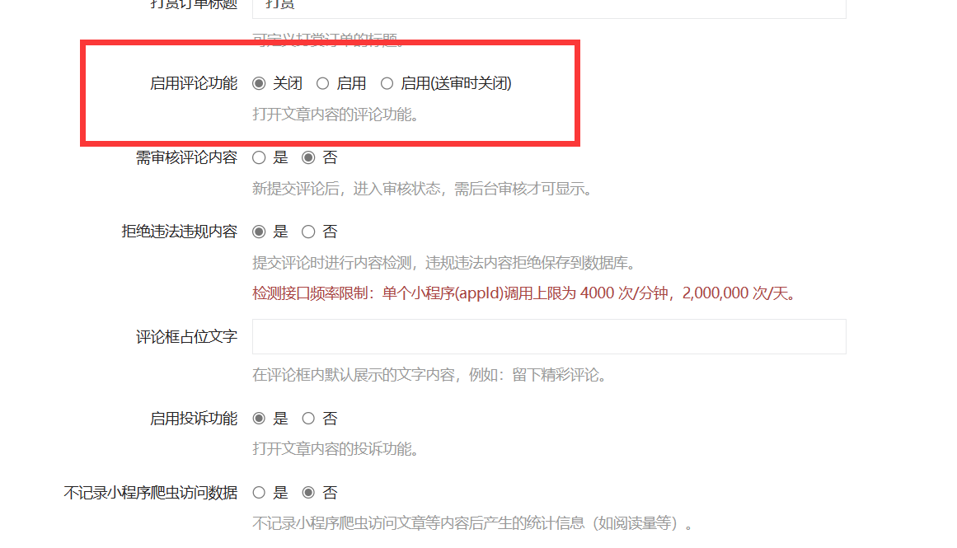Select 否 for 启用投诉功能
Screen dimensions: 957x548
(308, 418)
